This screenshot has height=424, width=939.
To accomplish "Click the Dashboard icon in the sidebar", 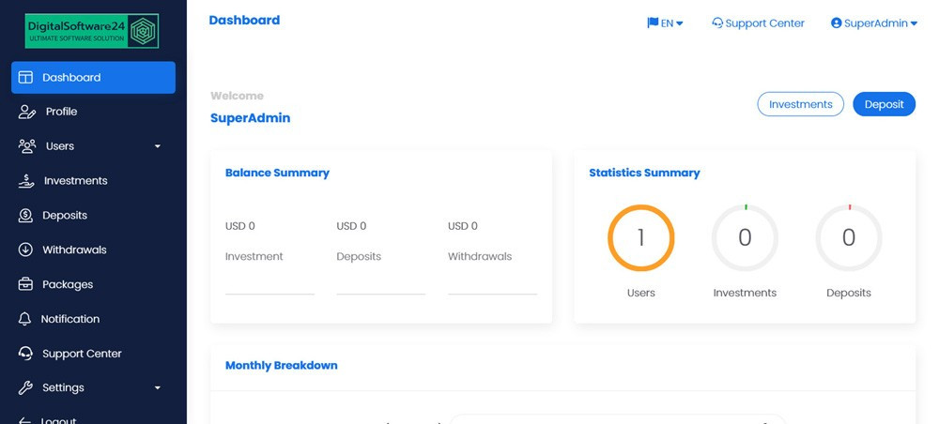I will pos(26,78).
